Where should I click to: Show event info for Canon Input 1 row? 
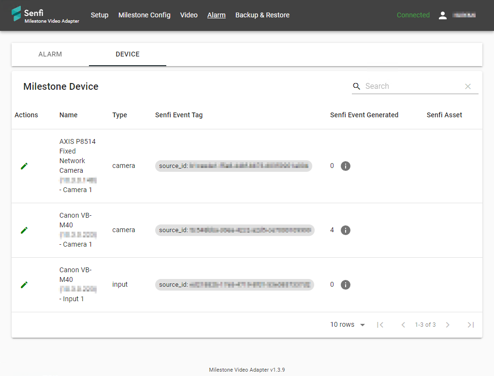click(x=346, y=284)
